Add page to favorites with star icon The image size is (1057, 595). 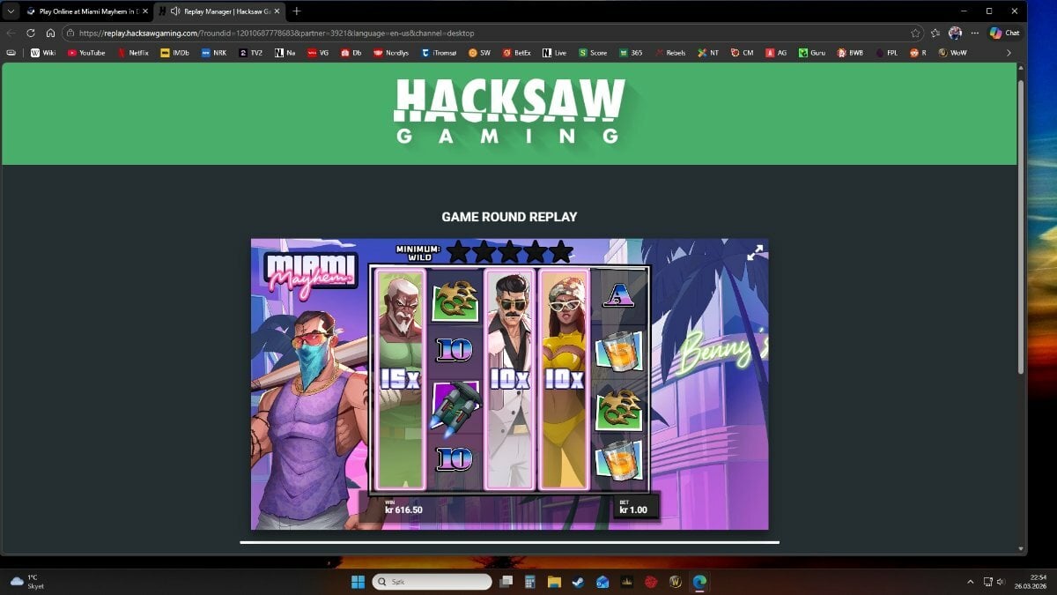tap(916, 33)
